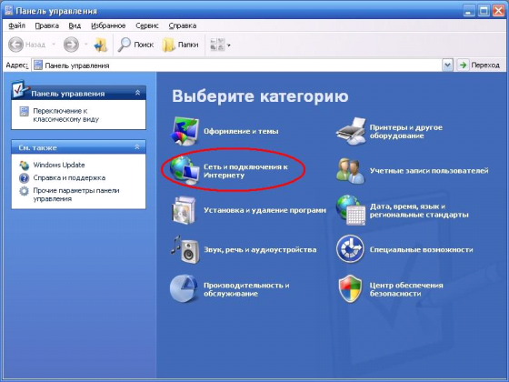The width and height of the screenshot is (509, 382).
Task: Click Прочие параметры панели управления link
Action: pyautogui.click(x=76, y=195)
